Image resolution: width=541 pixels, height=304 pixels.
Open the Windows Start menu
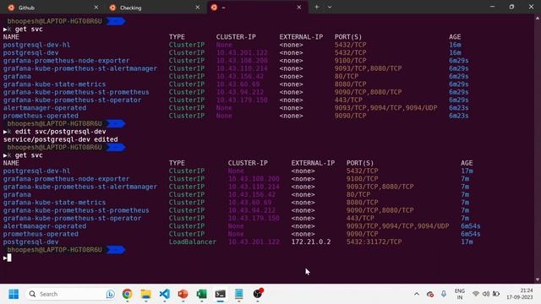pyautogui.click(x=14, y=294)
